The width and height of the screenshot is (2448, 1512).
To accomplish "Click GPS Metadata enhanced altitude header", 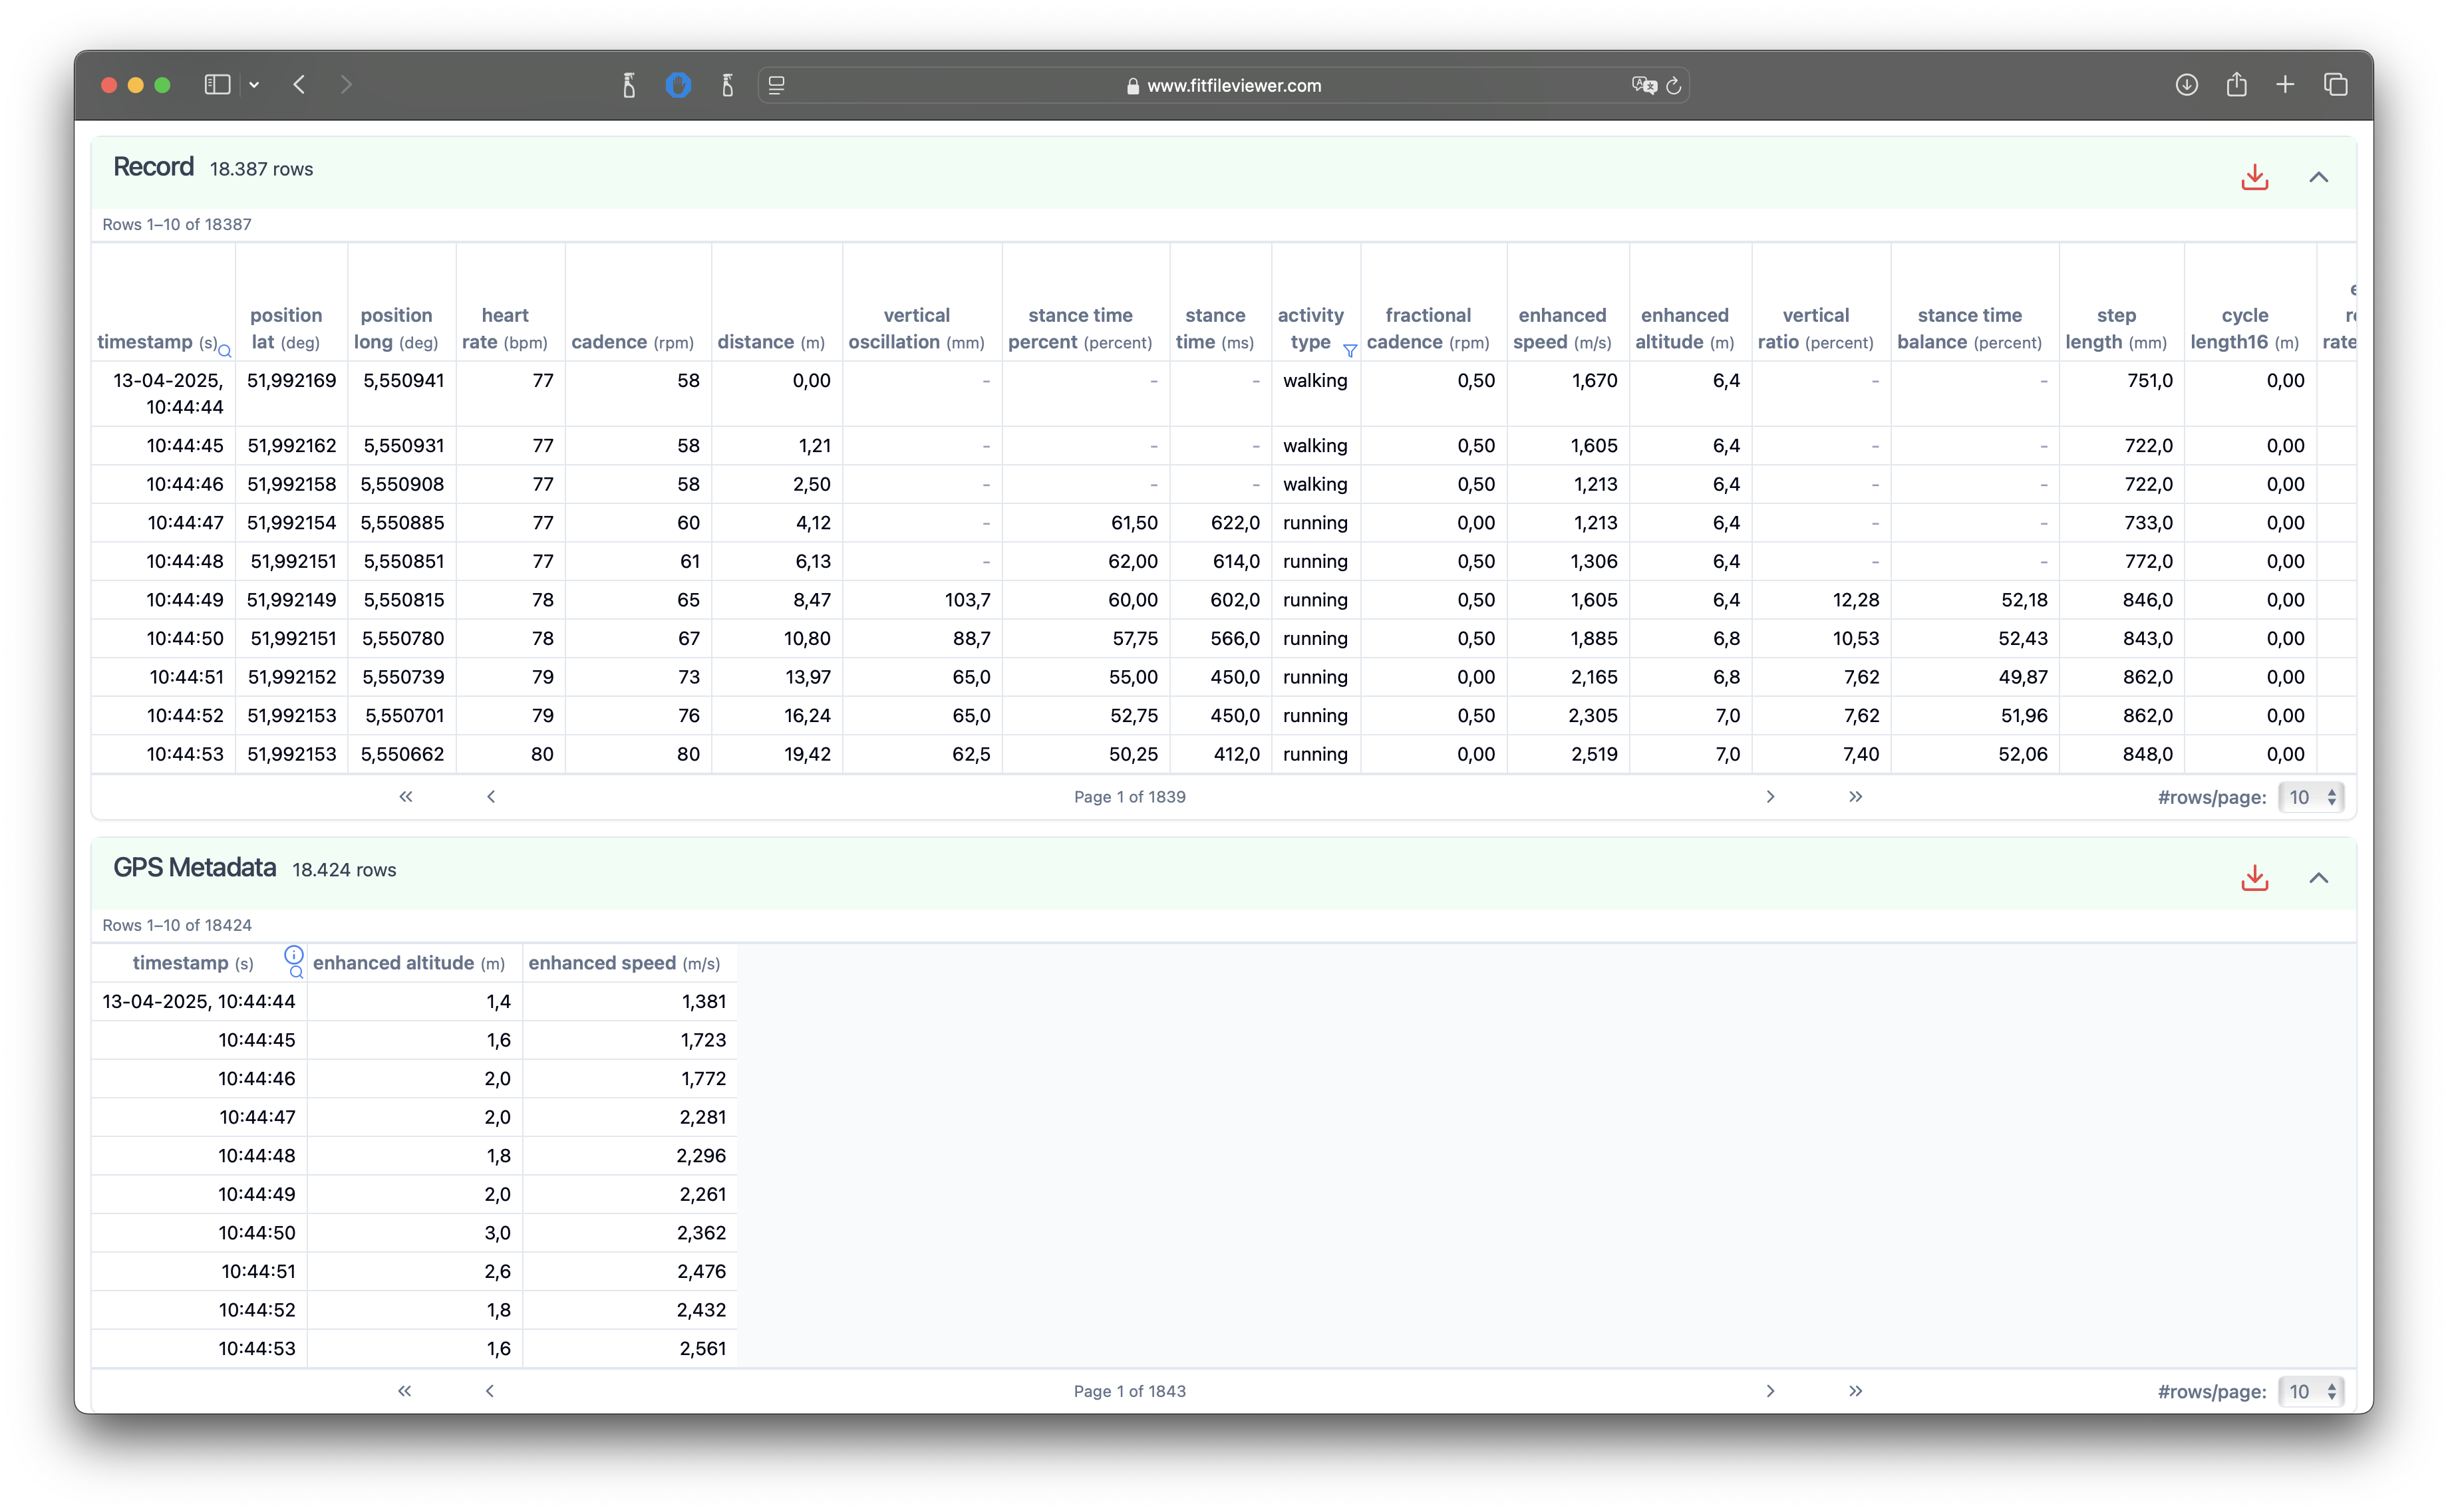I will (409, 963).
